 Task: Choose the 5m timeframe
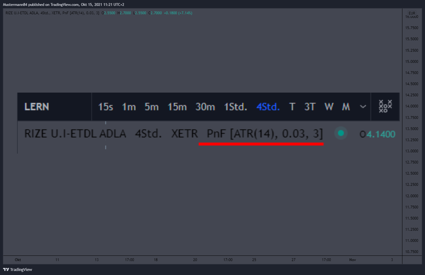click(151, 107)
